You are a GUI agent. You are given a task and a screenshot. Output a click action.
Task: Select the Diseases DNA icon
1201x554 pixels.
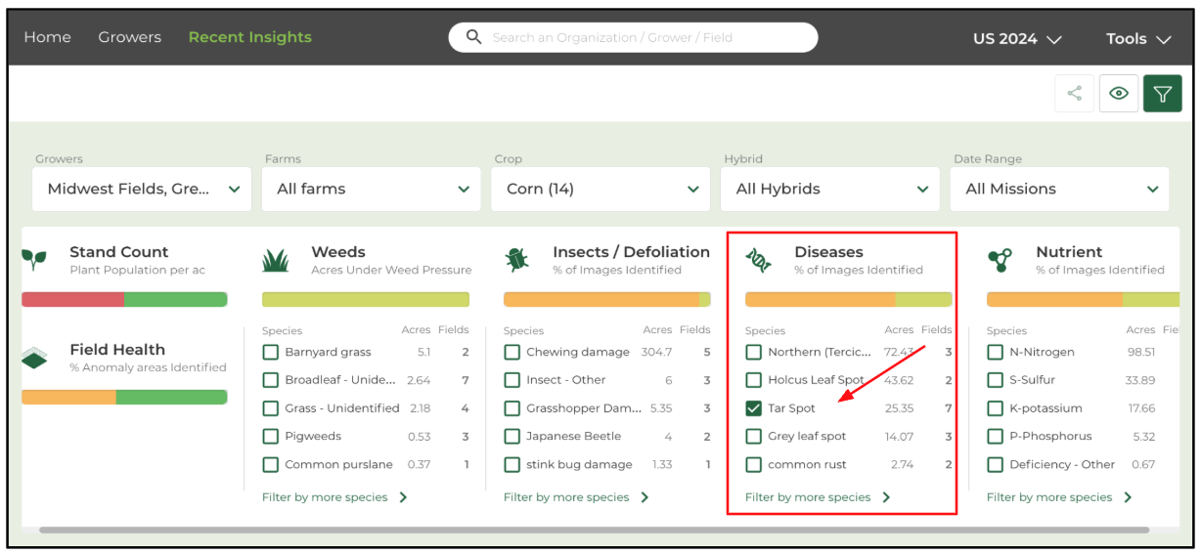click(x=758, y=260)
